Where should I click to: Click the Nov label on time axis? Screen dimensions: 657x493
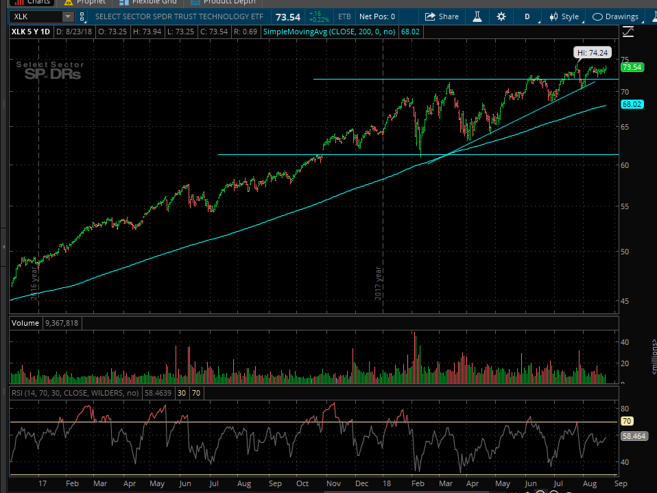[x=333, y=483]
